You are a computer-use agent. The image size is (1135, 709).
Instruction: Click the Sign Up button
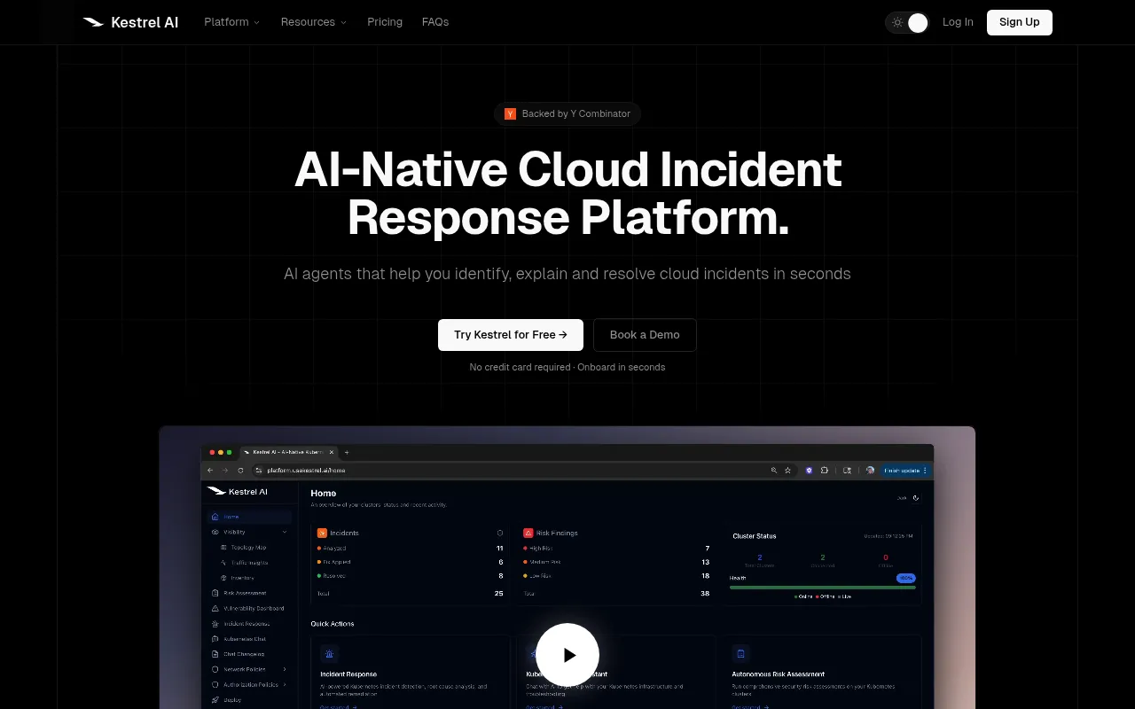(1020, 22)
